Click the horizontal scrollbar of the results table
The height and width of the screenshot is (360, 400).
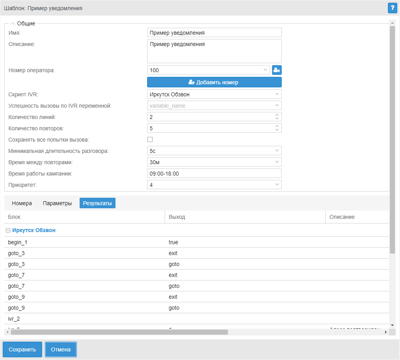click(x=117, y=332)
